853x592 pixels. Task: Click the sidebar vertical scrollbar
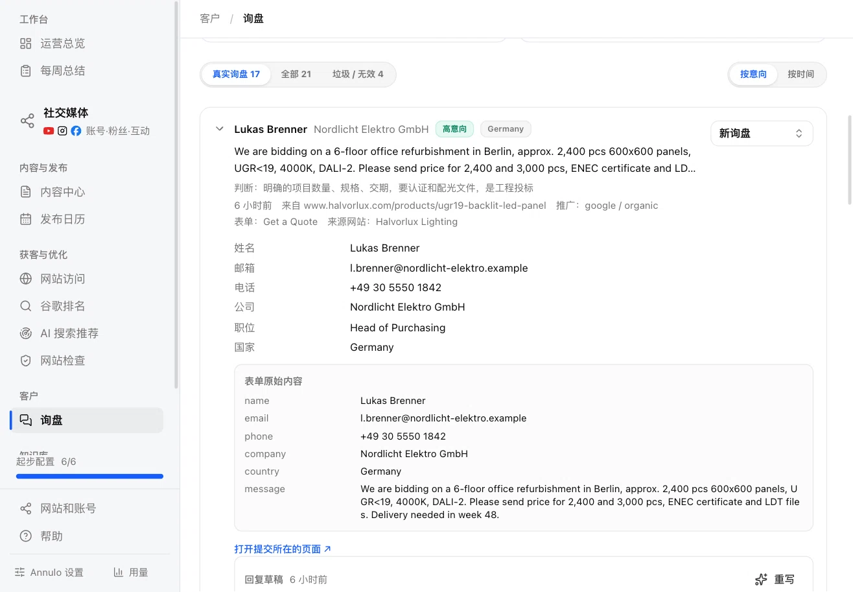click(x=176, y=195)
